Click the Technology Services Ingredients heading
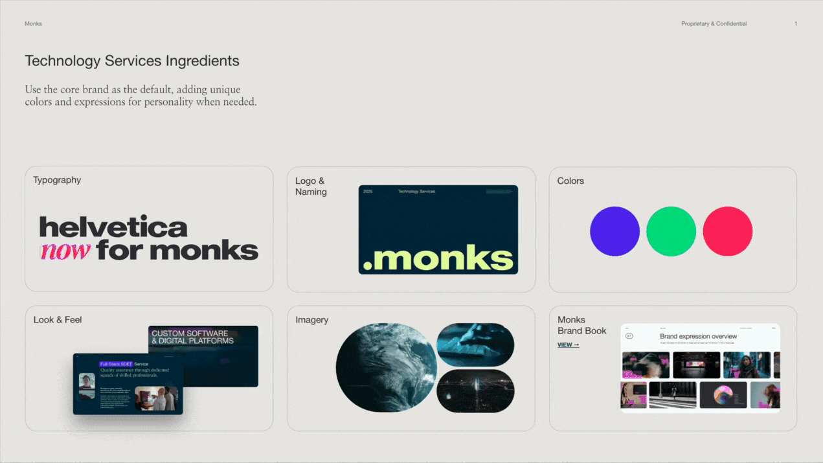823x463 pixels. pos(132,62)
